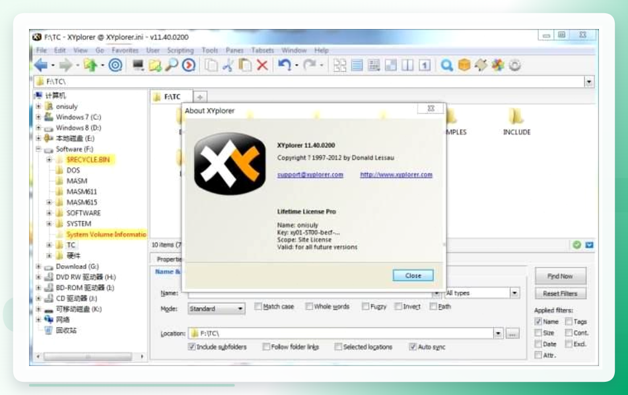The height and width of the screenshot is (395, 628).
Task: Click the Copy toolbar icon
Action: click(211, 65)
